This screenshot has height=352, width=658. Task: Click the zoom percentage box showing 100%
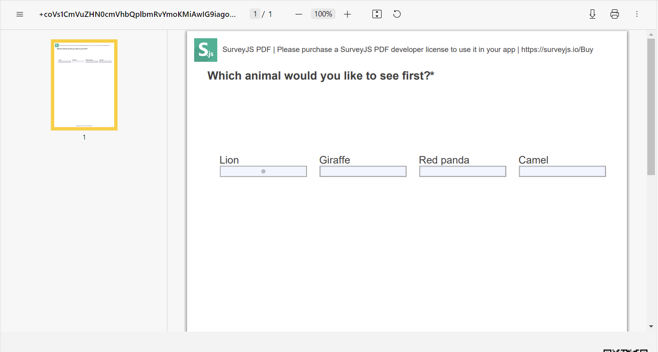click(323, 14)
